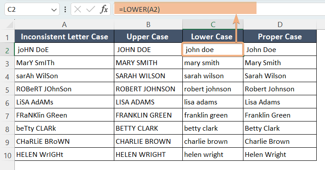This screenshot has height=170, width=325.
Task: Select cell containing 'beTty CLARk'
Action: 64,128
